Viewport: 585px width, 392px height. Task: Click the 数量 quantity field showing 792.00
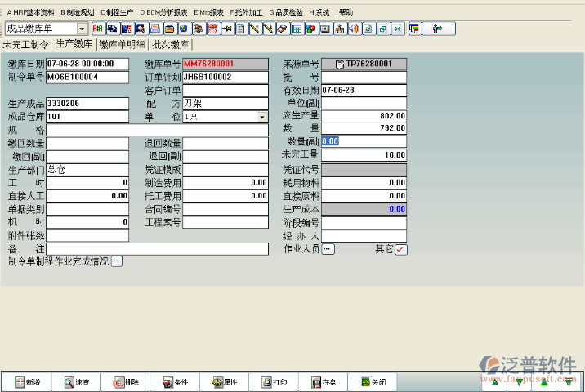coord(364,129)
